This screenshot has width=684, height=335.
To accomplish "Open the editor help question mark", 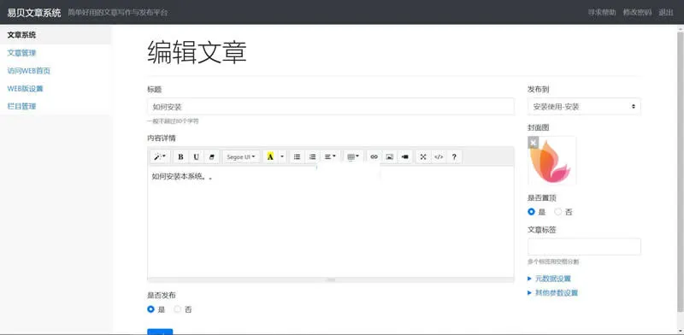I will click(454, 156).
